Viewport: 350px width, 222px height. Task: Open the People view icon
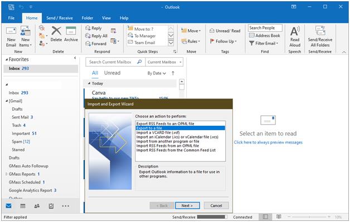pos(37,206)
